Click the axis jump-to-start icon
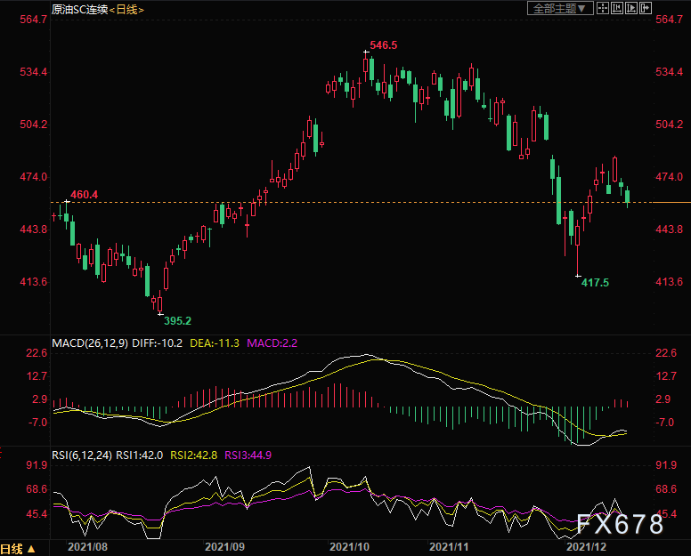This screenshot has height=556, width=691. (x=617, y=8)
